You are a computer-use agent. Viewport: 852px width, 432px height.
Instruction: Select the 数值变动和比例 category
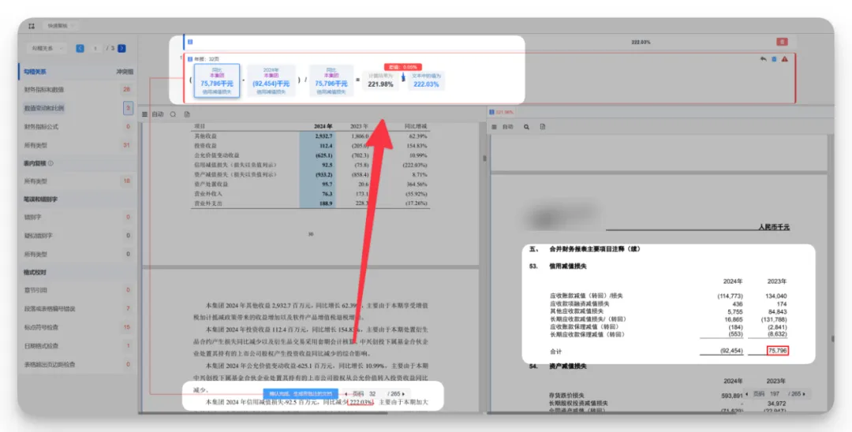tap(44, 108)
